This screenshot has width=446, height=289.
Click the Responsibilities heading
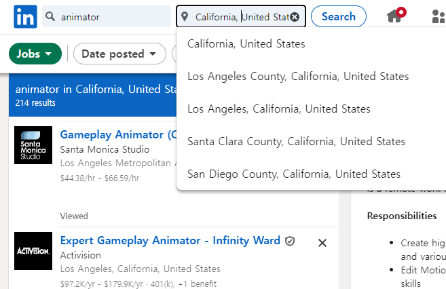click(402, 216)
